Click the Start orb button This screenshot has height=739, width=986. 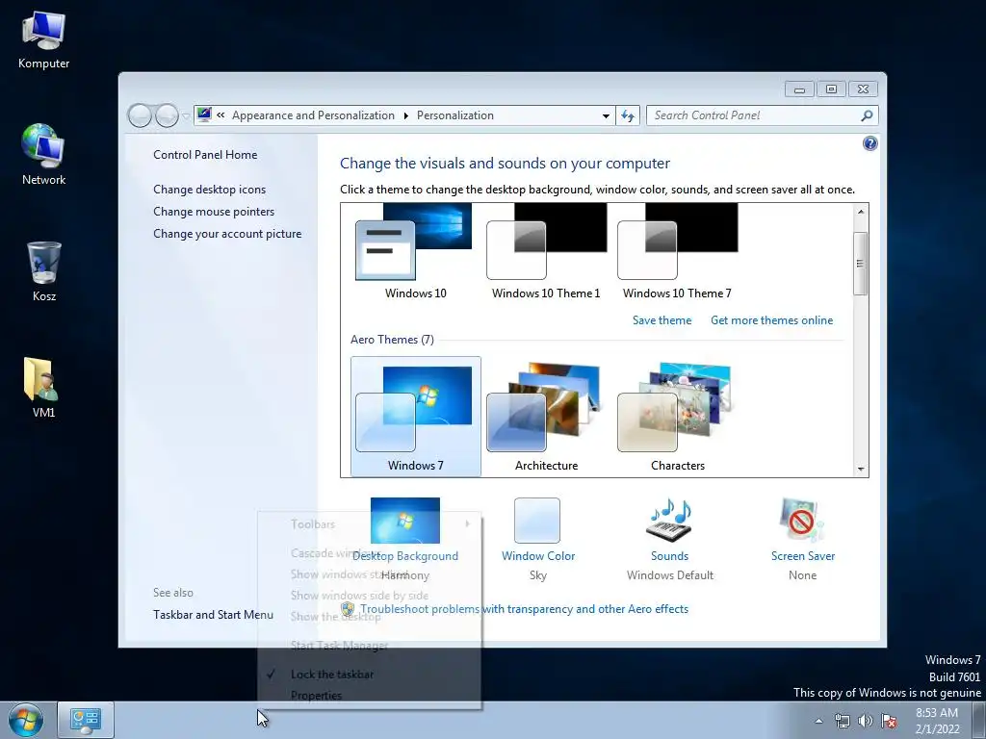(x=26, y=720)
